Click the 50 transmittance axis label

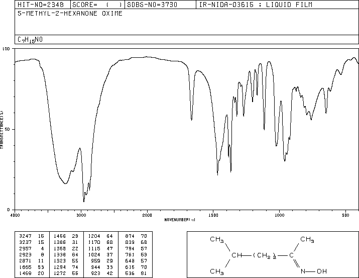(x=8, y=129)
